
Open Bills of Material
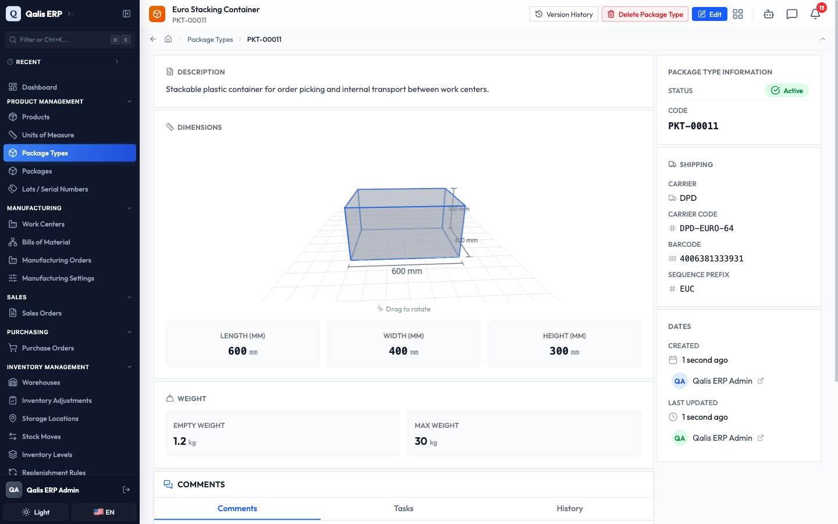click(x=70, y=242)
